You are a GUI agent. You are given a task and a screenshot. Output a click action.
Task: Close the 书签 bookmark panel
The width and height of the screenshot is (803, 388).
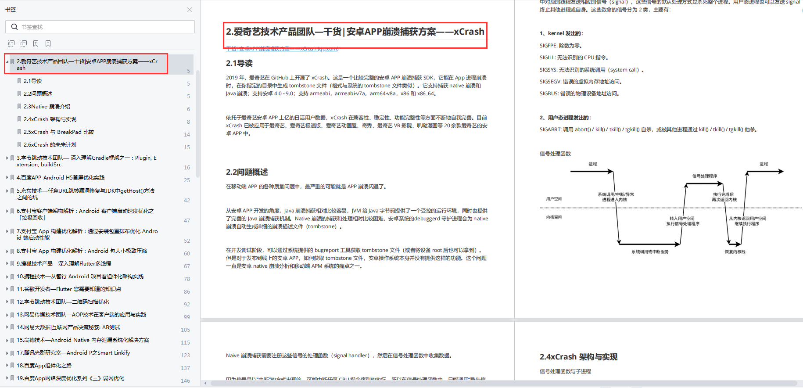pos(190,10)
